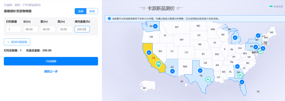
Task: Focus the 单托重量(lb) input showing 200.00
Action: click(82, 29)
